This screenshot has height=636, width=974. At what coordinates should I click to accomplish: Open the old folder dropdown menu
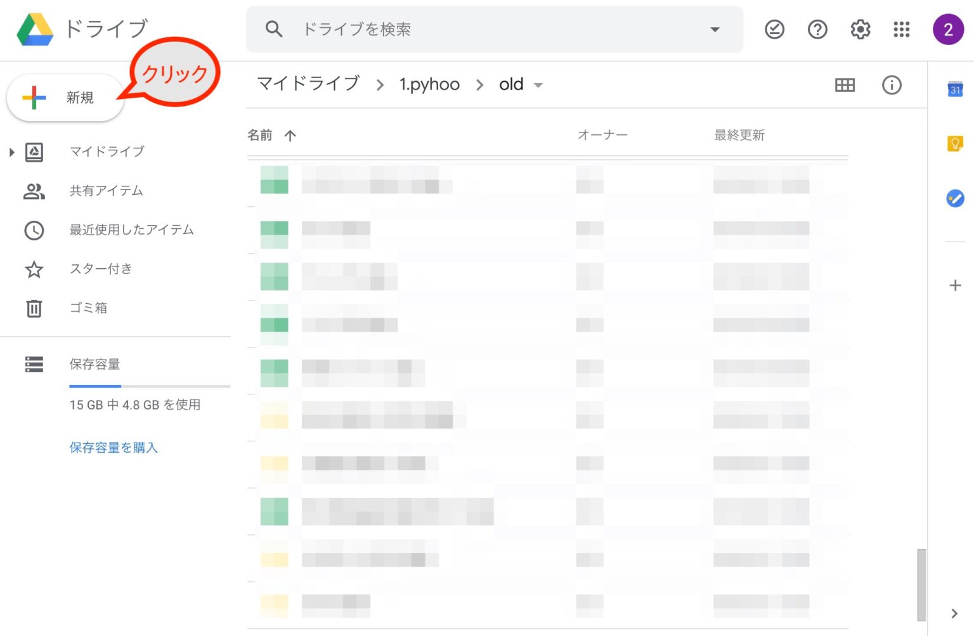[538, 85]
